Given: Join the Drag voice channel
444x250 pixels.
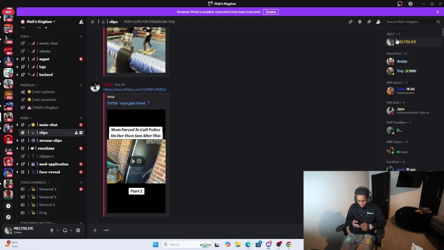Looking at the screenshot, I should click(x=51, y=212).
